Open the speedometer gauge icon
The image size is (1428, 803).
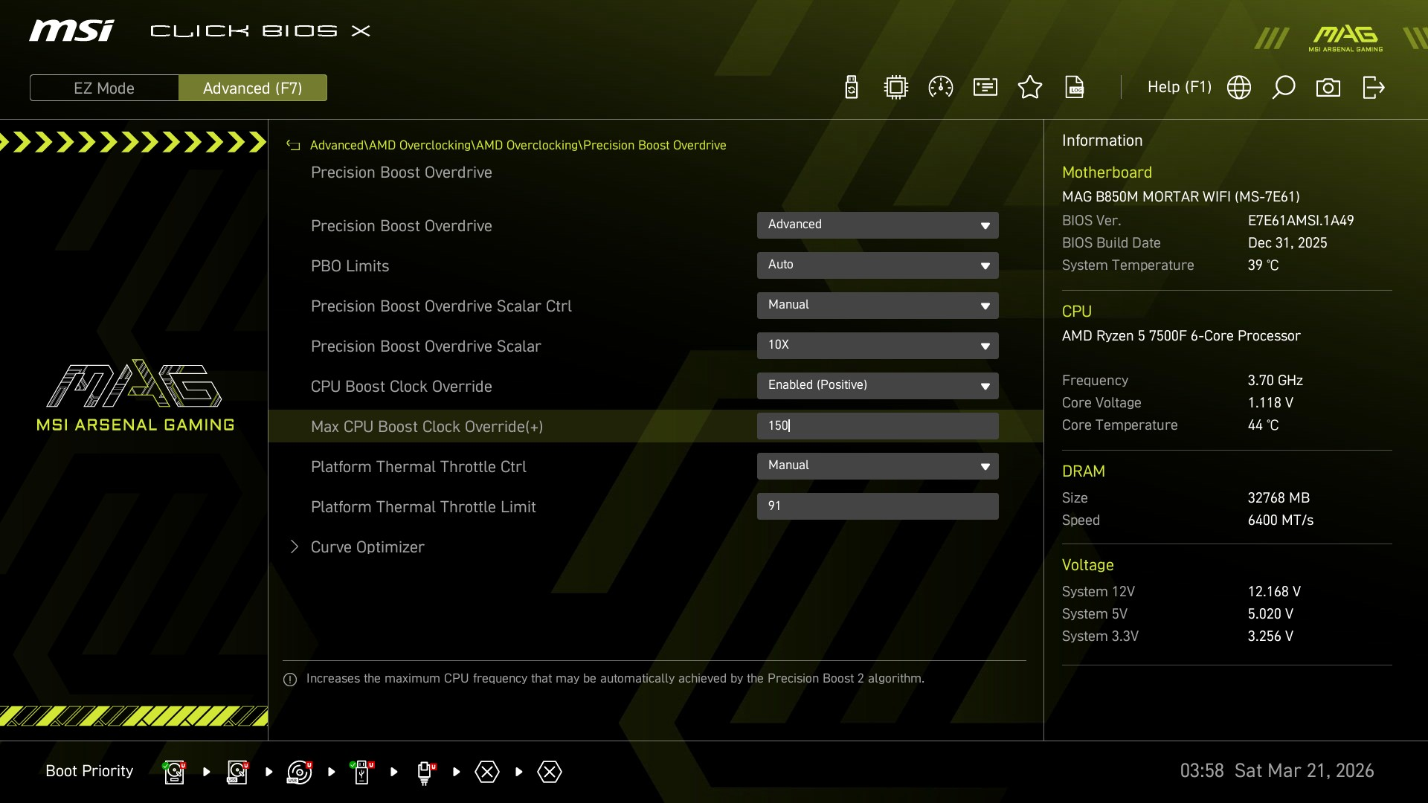tap(941, 88)
